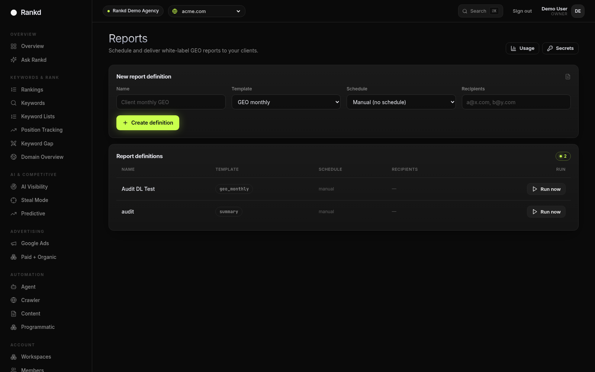Screen dimensions: 595x372
Task: Open Secrets button
Action: click(x=560, y=48)
